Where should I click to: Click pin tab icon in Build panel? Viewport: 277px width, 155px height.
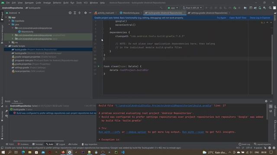6,111
